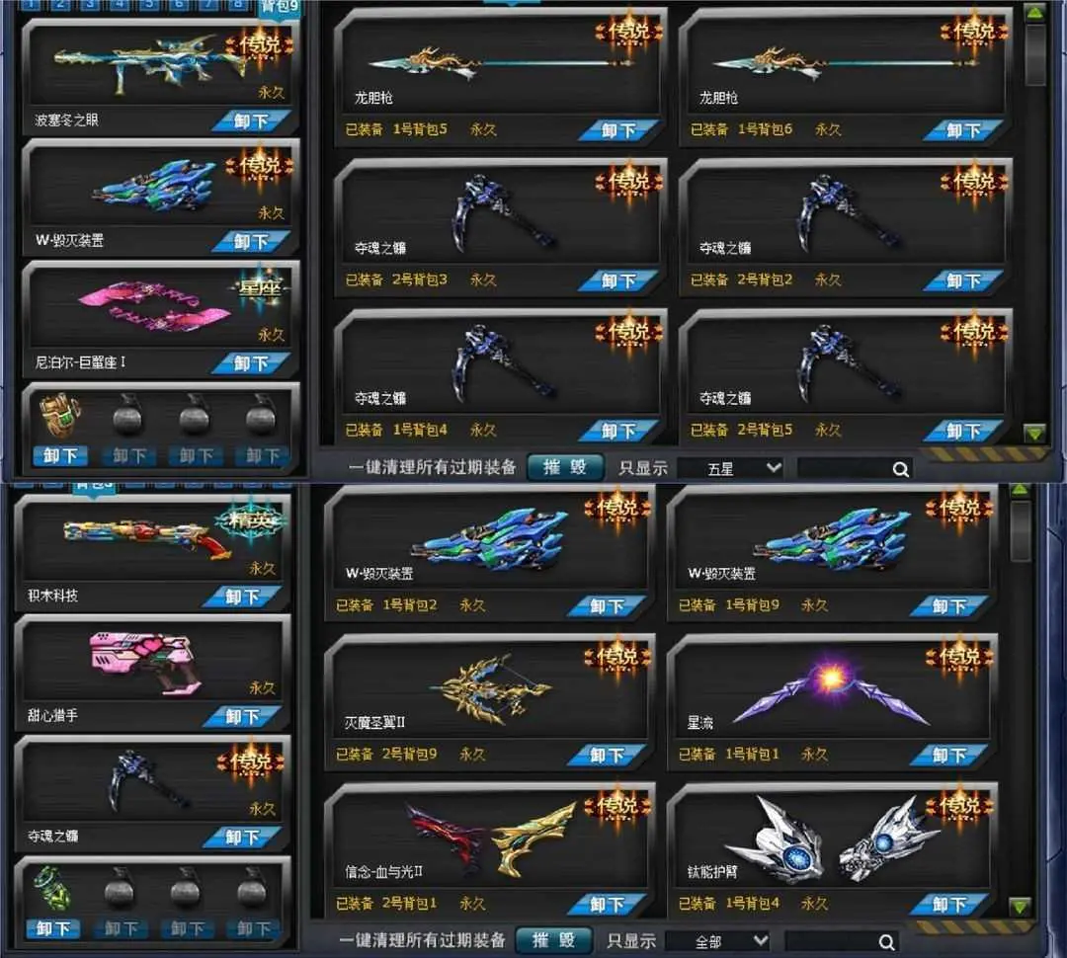Open the 五星 filter dropdown
The height and width of the screenshot is (958, 1067).
coord(731,469)
